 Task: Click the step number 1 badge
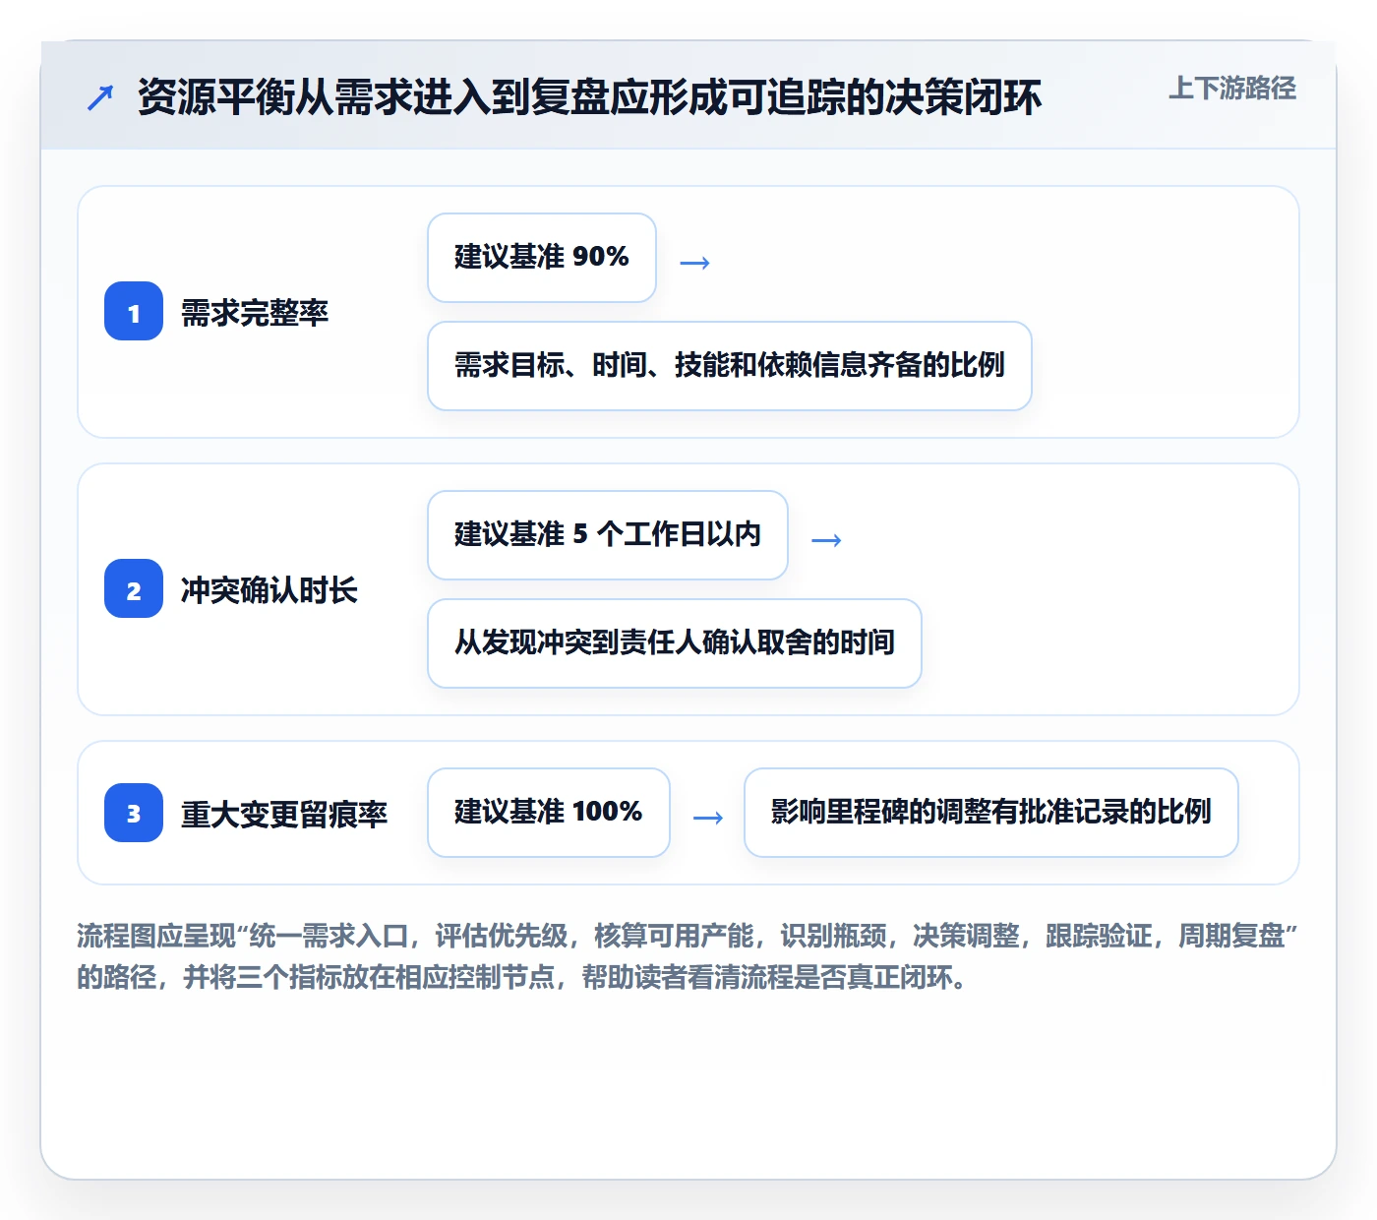click(134, 312)
